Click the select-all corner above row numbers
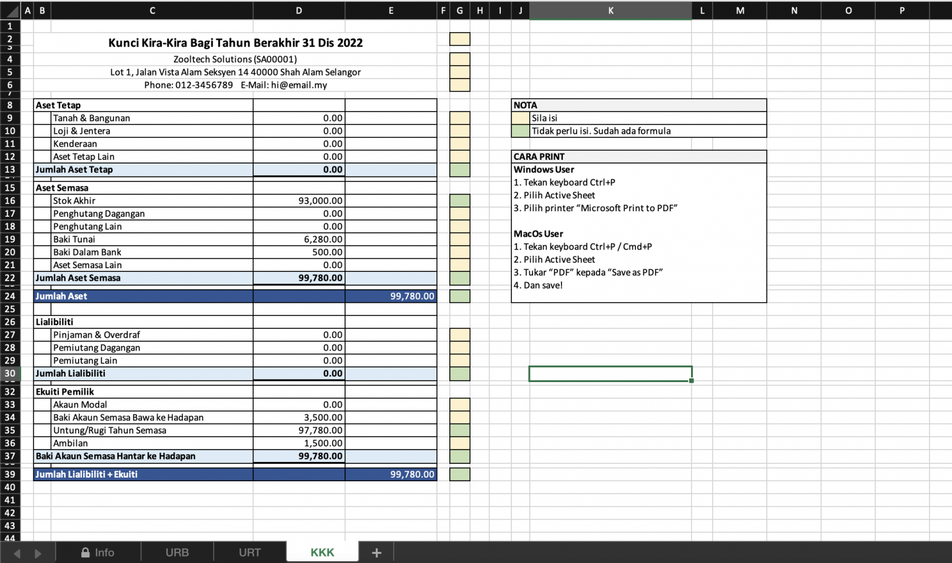 10,11
